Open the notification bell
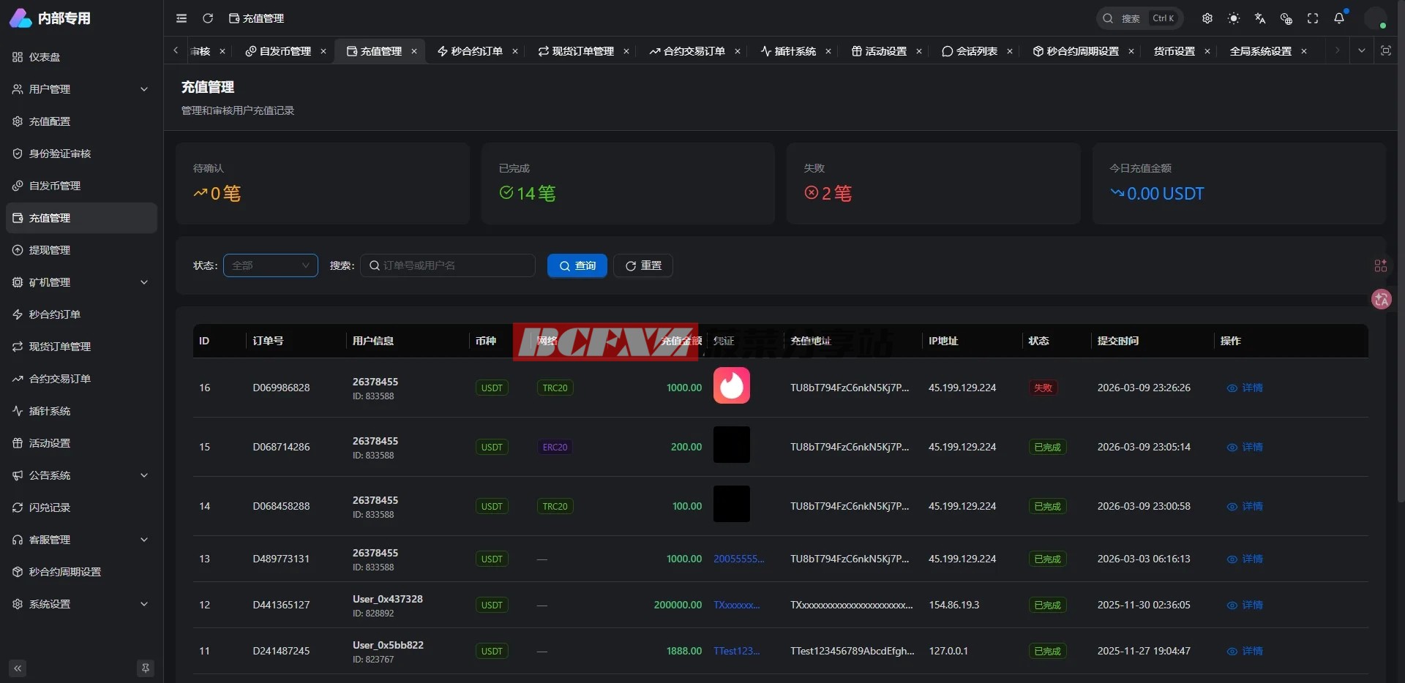The image size is (1405, 683). tap(1339, 18)
